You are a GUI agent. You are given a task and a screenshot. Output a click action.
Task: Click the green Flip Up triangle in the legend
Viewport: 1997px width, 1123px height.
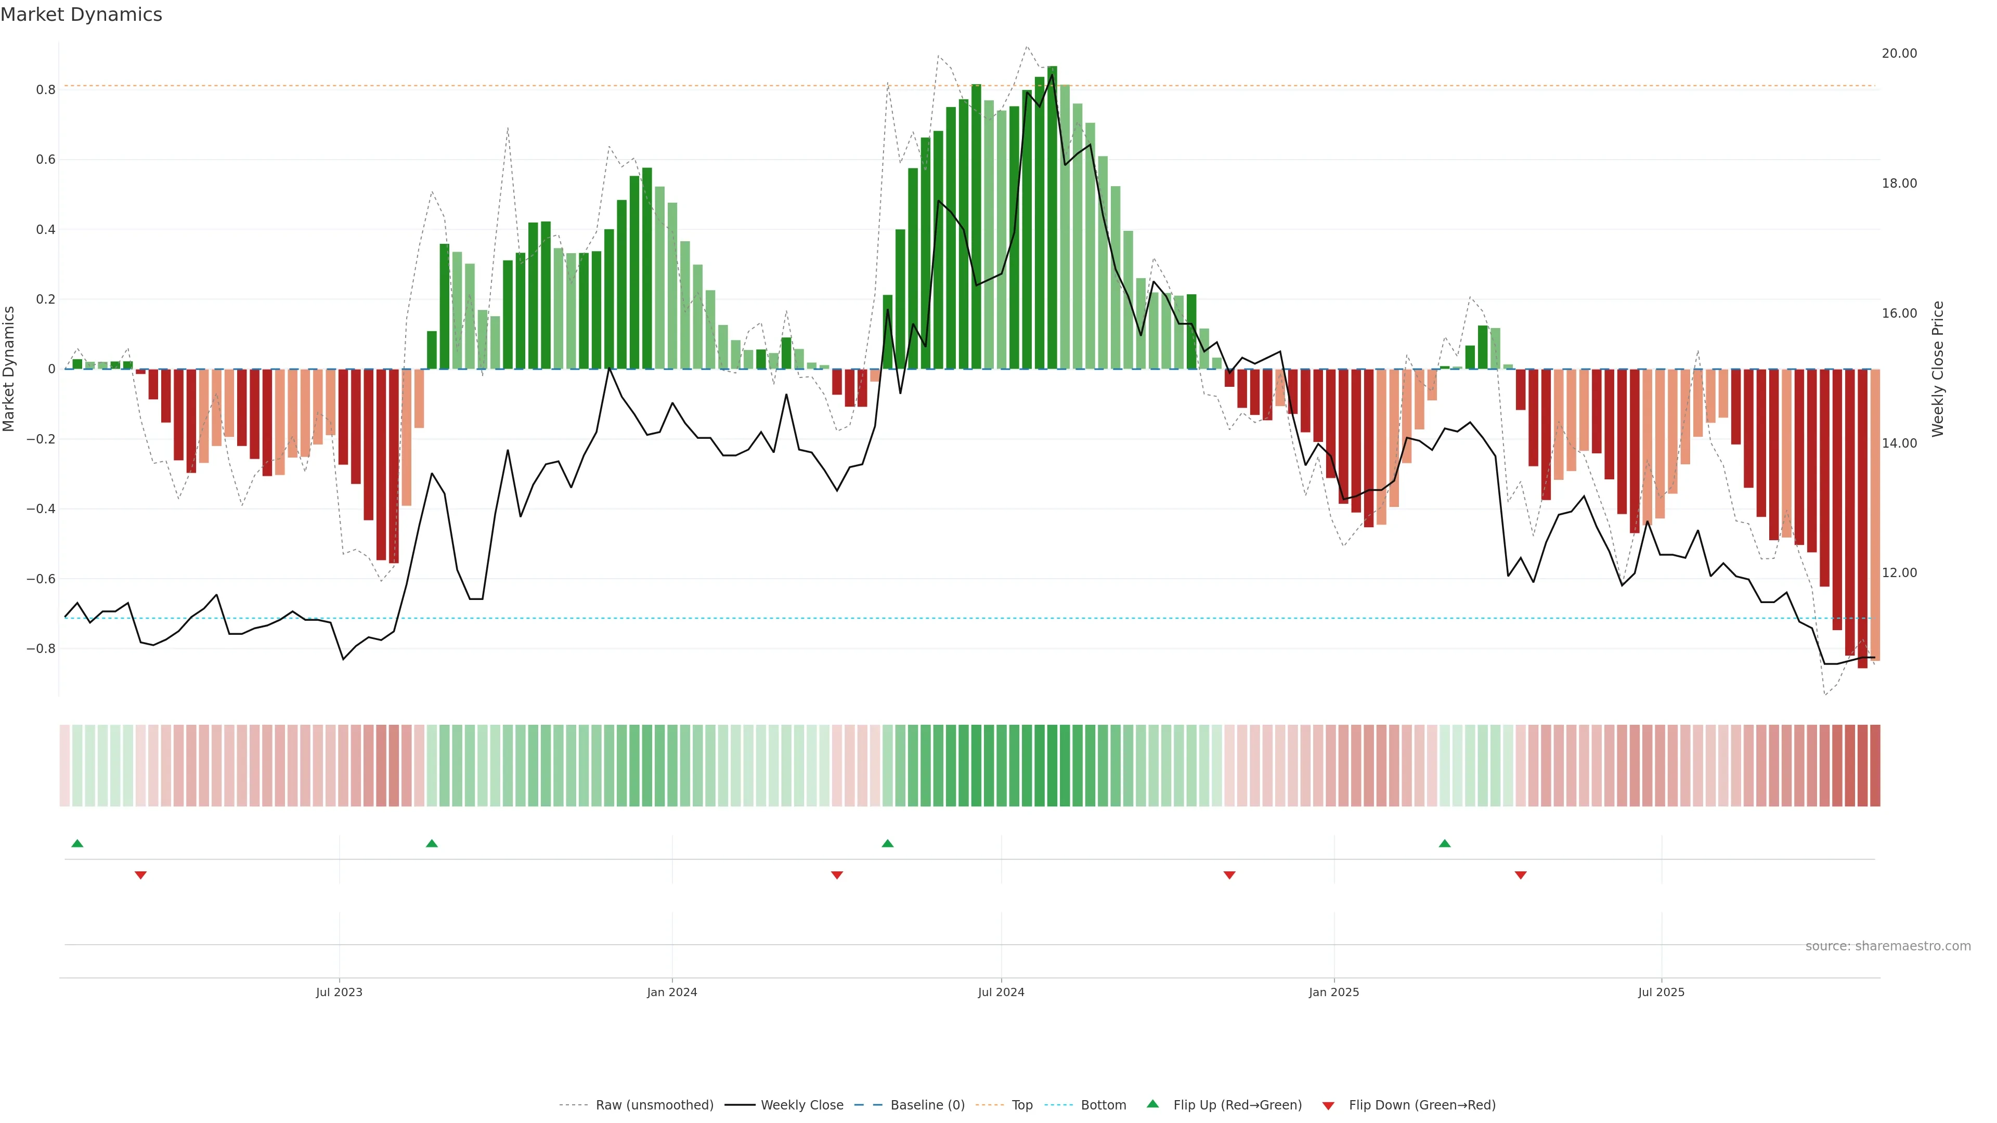point(1153,1104)
